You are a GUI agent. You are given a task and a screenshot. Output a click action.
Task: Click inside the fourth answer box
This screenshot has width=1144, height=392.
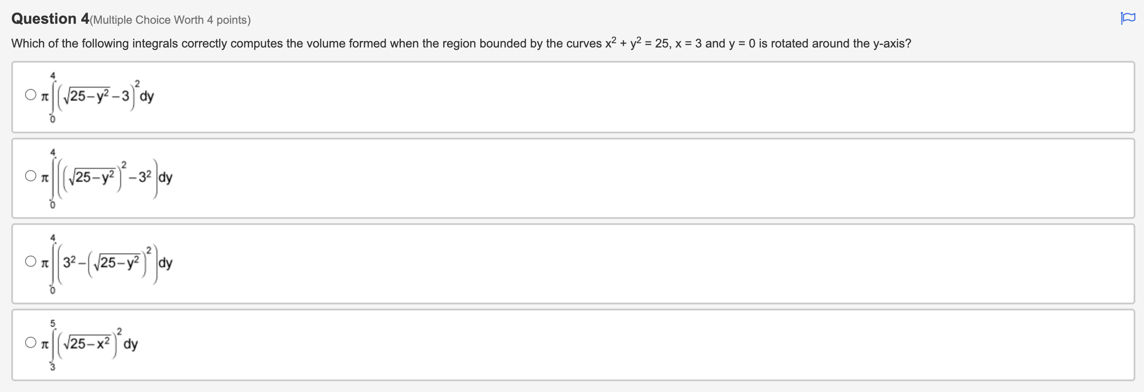[x=533, y=344]
